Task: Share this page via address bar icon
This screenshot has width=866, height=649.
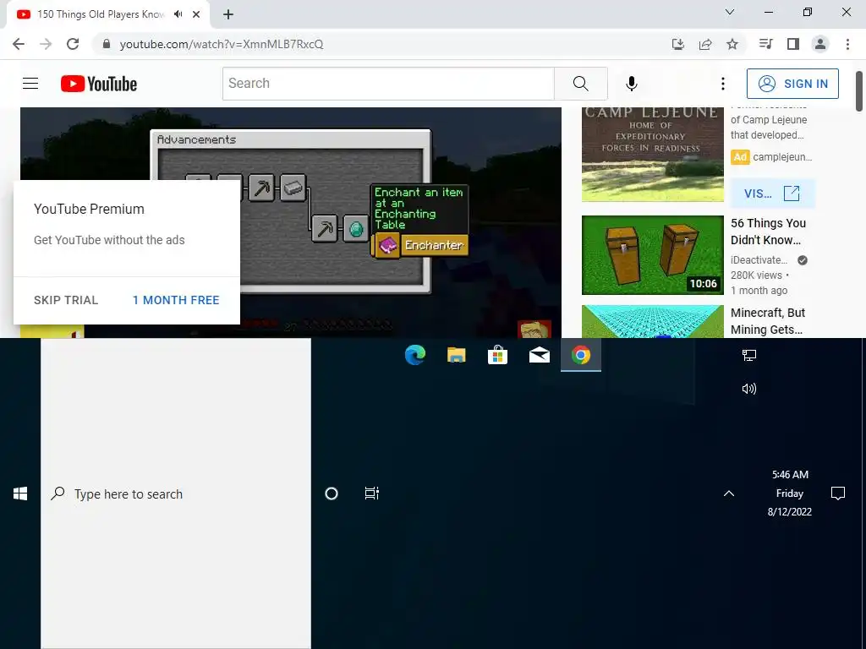Action: [x=705, y=44]
